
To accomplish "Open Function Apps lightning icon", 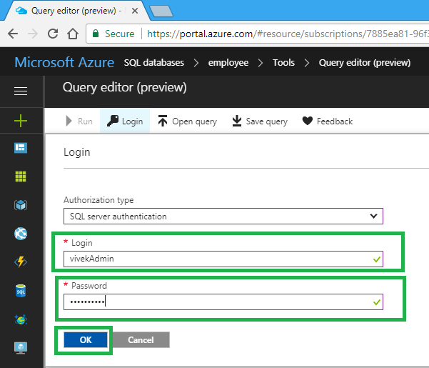I will point(21,262).
